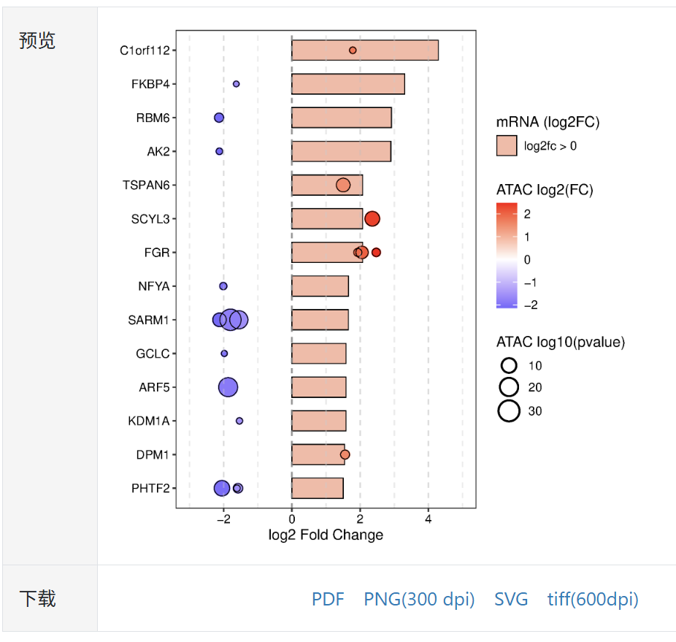Click the large purple ARF5 dot
The height and width of the screenshot is (642, 676).
pos(228,387)
